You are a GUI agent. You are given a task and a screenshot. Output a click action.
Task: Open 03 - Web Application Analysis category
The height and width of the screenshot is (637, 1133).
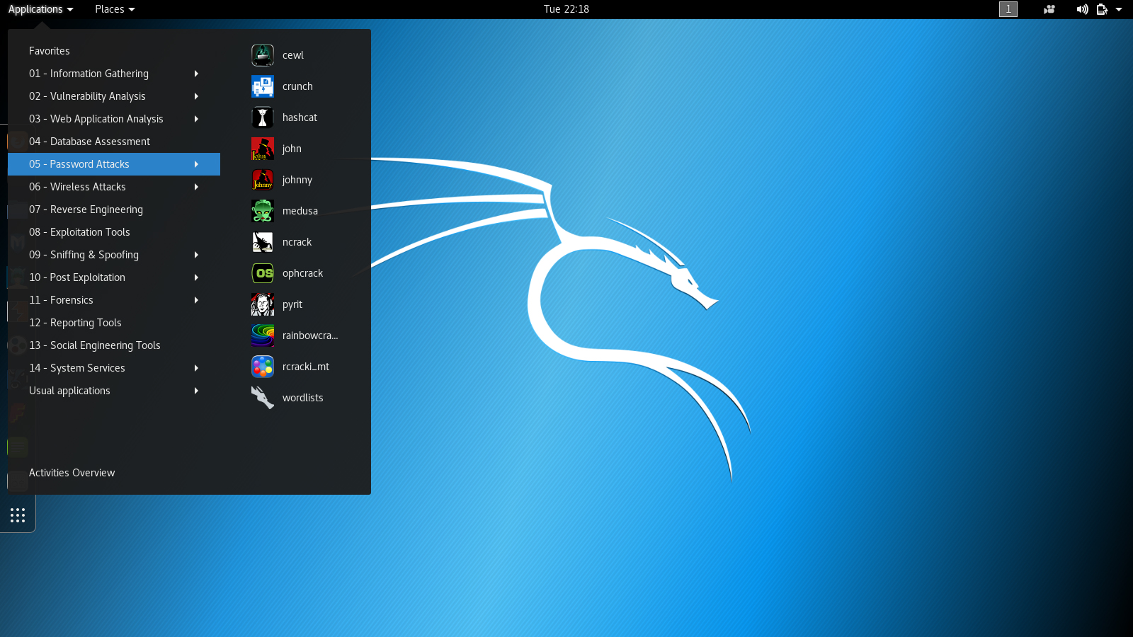coord(114,119)
